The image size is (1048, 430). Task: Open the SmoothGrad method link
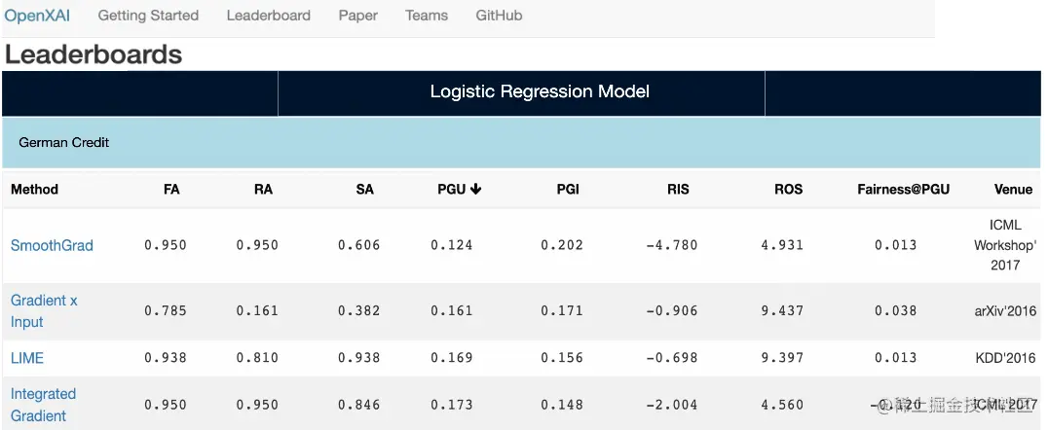pos(52,246)
